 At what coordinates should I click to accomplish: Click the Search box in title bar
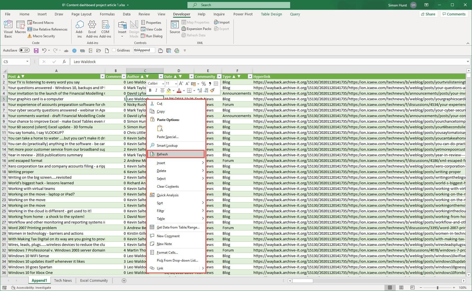239,5
